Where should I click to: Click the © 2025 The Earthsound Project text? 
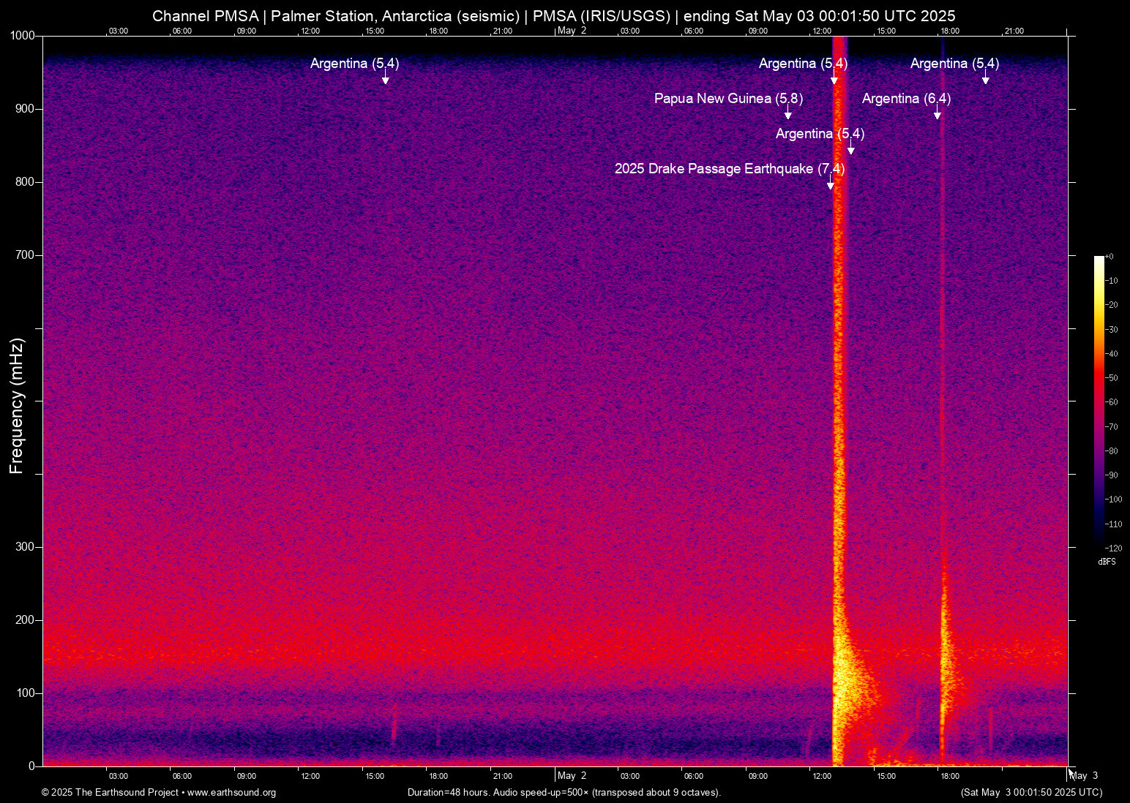coord(110,793)
